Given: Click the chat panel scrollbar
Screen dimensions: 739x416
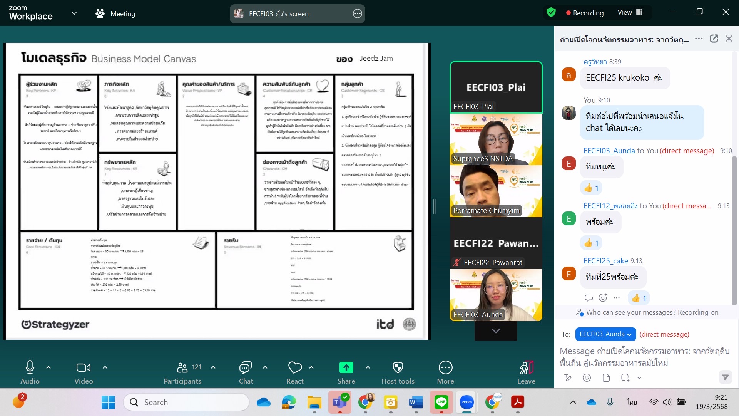Looking at the screenshot, I should 734,231.
